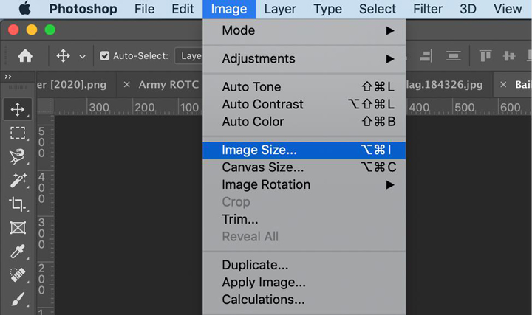Pick the Lasso selection tool
This screenshot has width=532, height=315.
17,156
